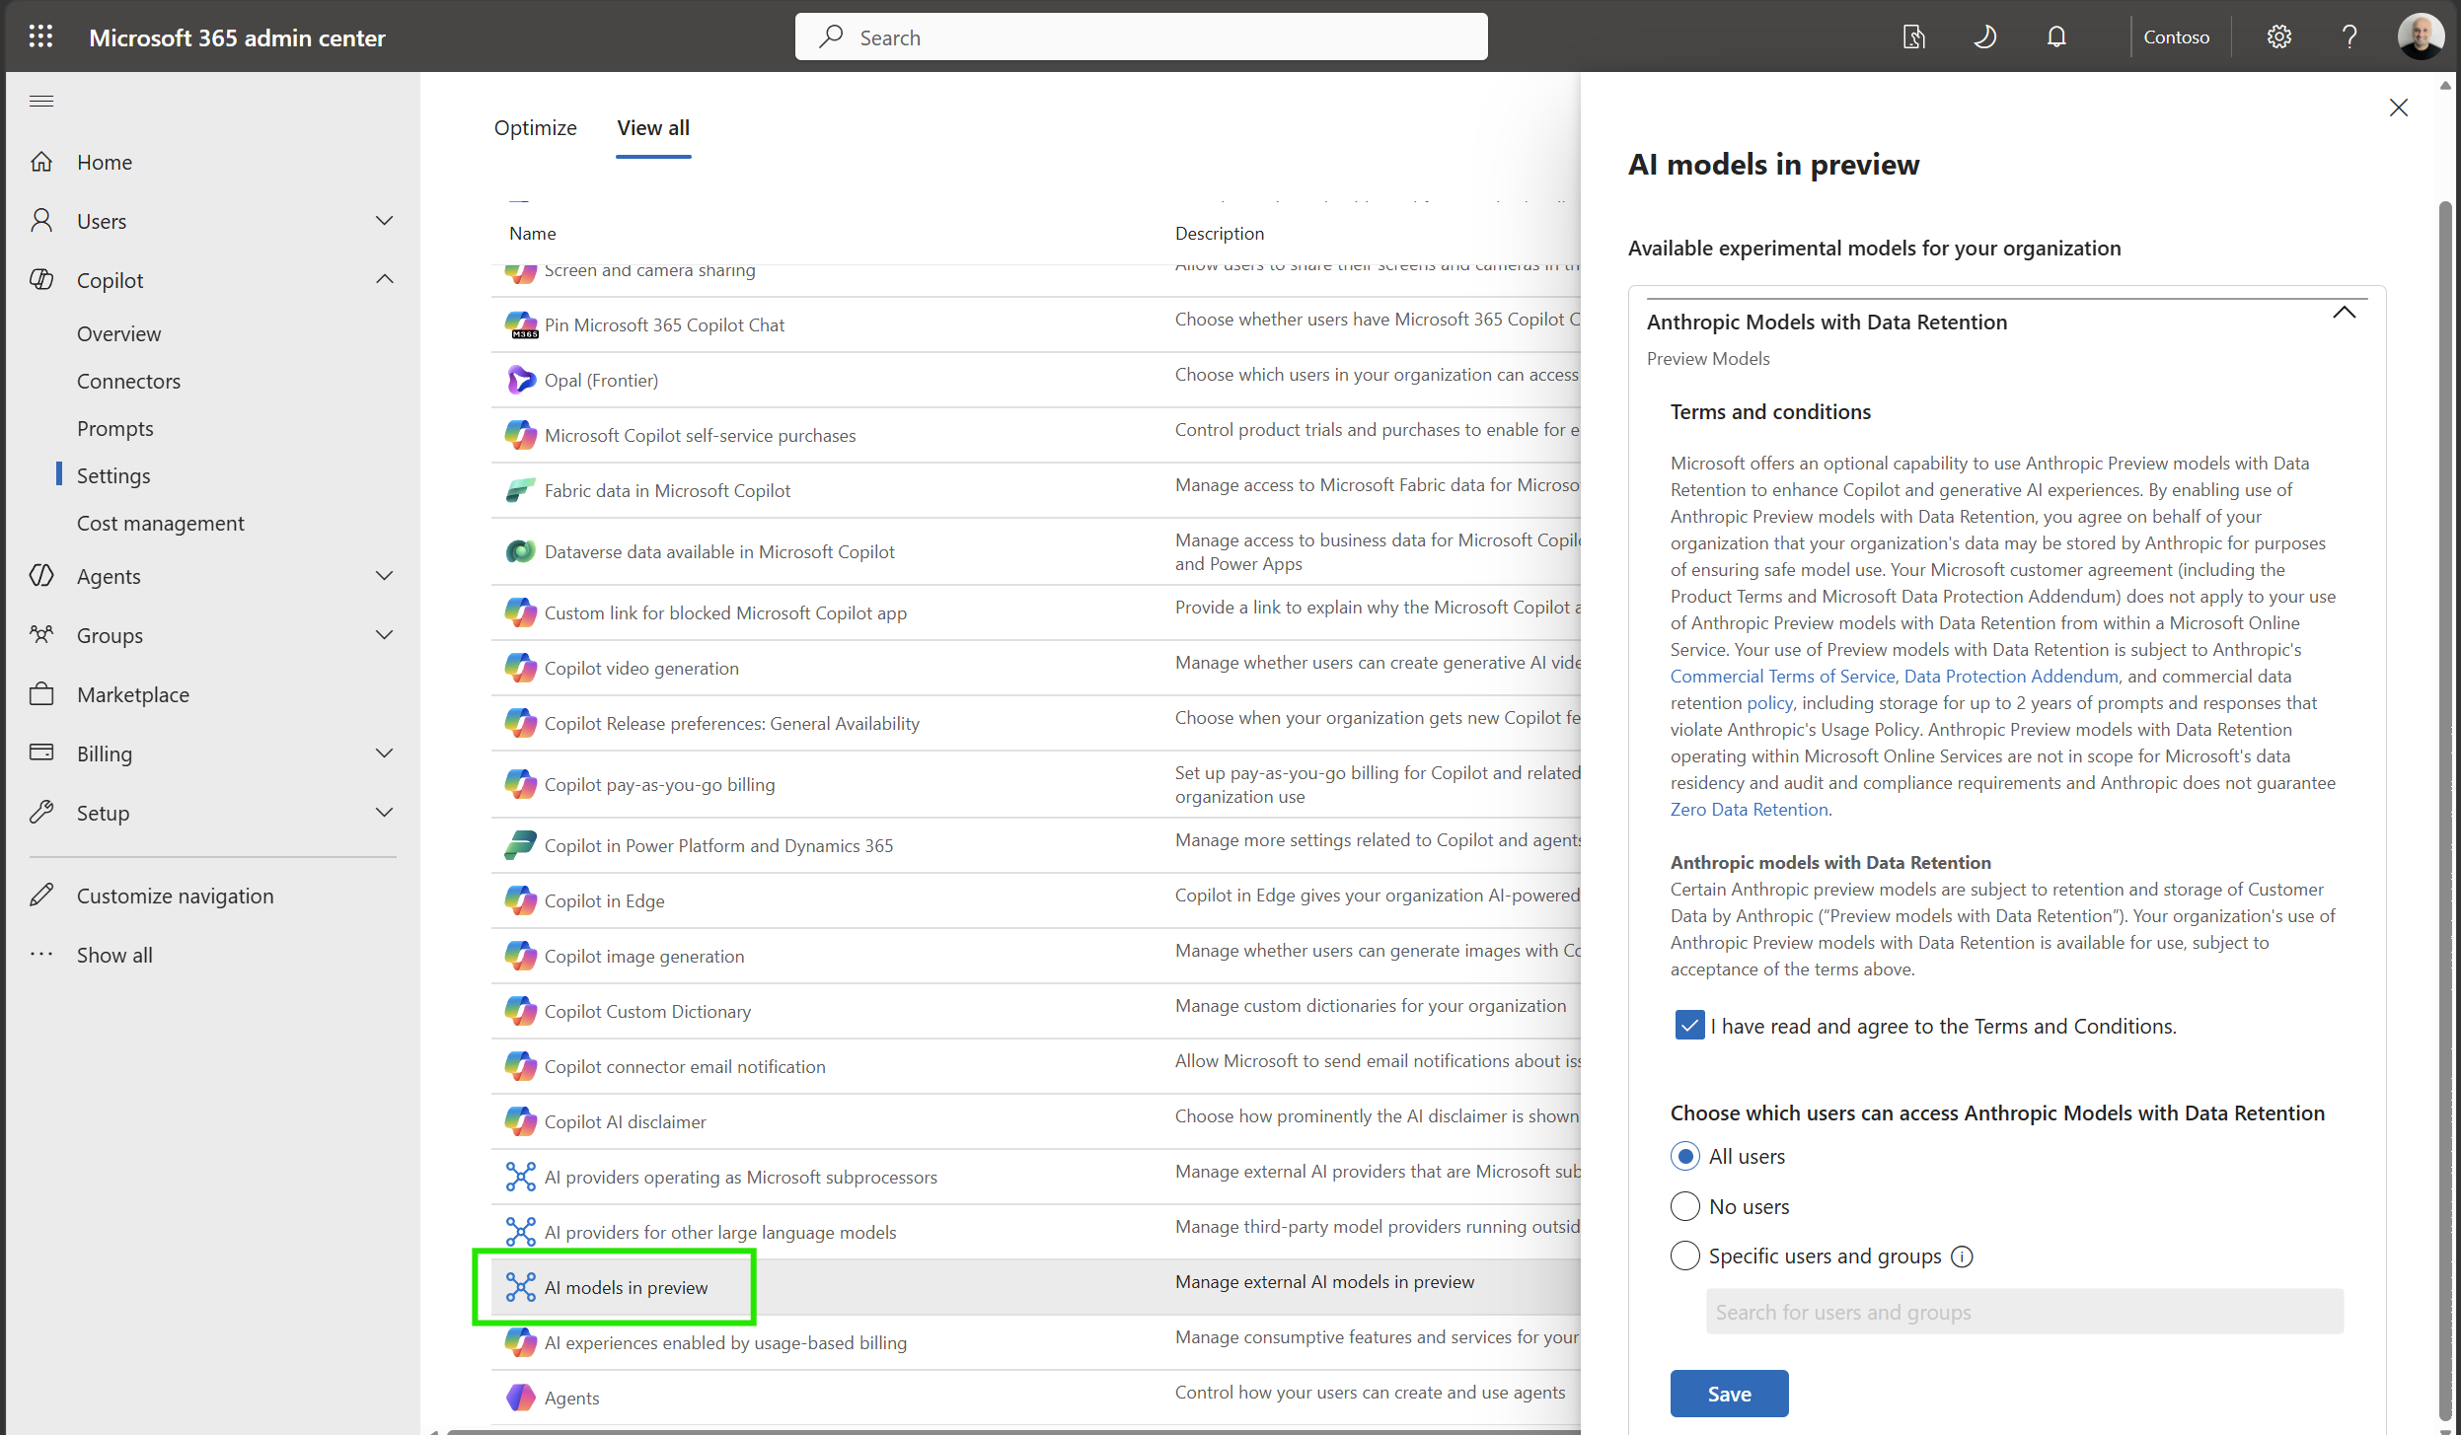This screenshot has width=2461, height=1435.
Task: Click the AI providers subprocessors row icon
Action: [520, 1178]
